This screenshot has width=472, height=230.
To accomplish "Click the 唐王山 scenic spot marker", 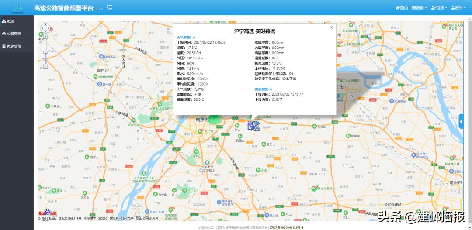I will click(264, 144).
